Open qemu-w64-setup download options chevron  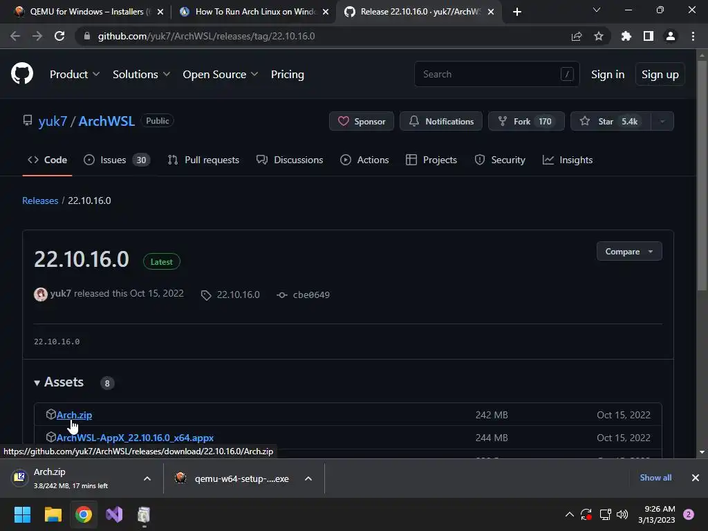point(308,478)
